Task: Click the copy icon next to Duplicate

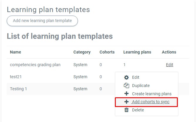Action: (127, 86)
